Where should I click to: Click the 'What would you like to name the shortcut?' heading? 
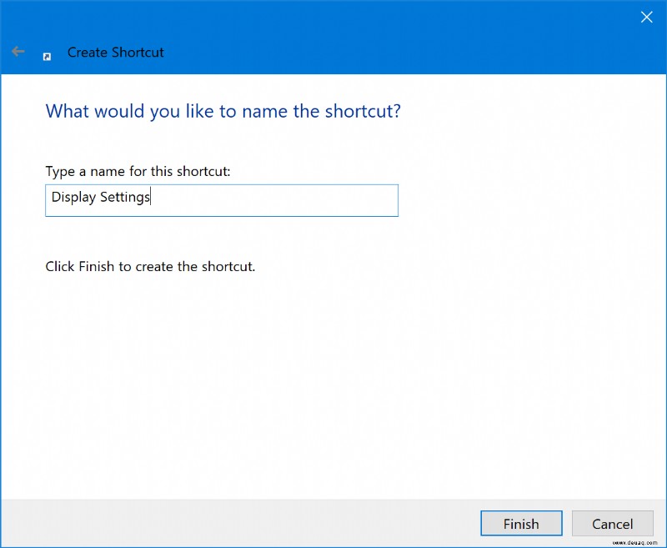[x=223, y=112]
